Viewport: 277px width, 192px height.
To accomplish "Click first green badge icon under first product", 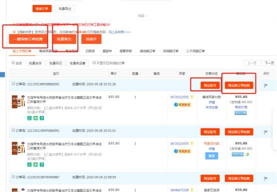I will [x=29, y=118].
